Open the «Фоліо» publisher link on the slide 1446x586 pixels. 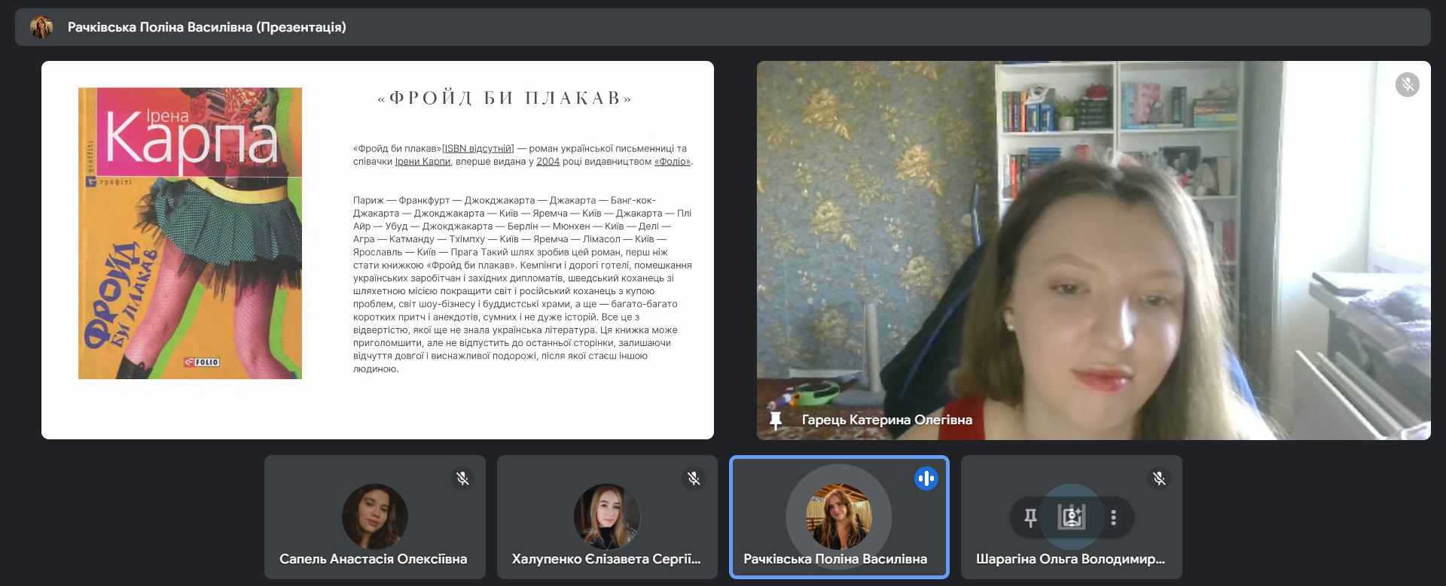672,162
